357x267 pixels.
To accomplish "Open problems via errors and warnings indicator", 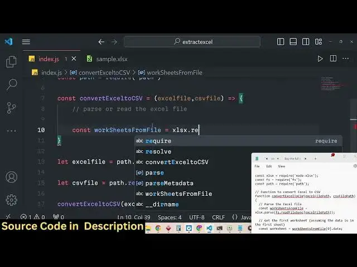I will (x=33, y=217).
